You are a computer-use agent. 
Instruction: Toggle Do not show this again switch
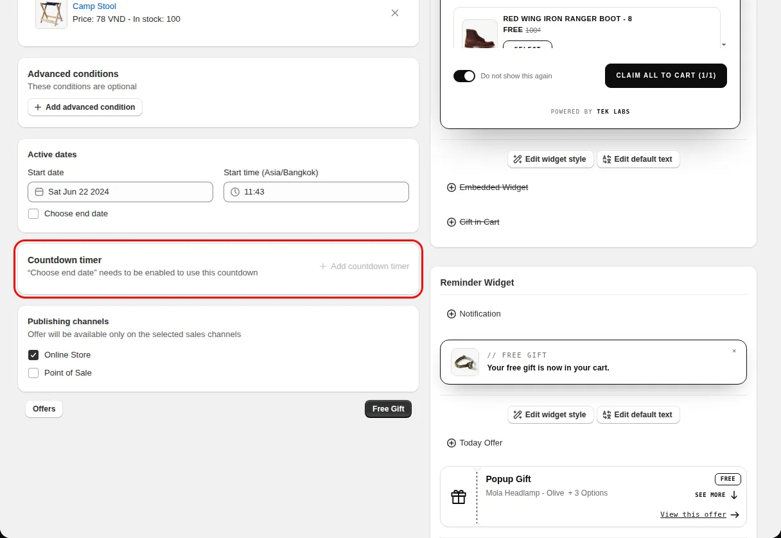[464, 76]
